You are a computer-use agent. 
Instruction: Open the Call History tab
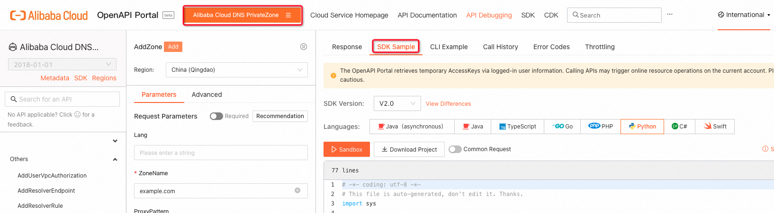point(501,47)
